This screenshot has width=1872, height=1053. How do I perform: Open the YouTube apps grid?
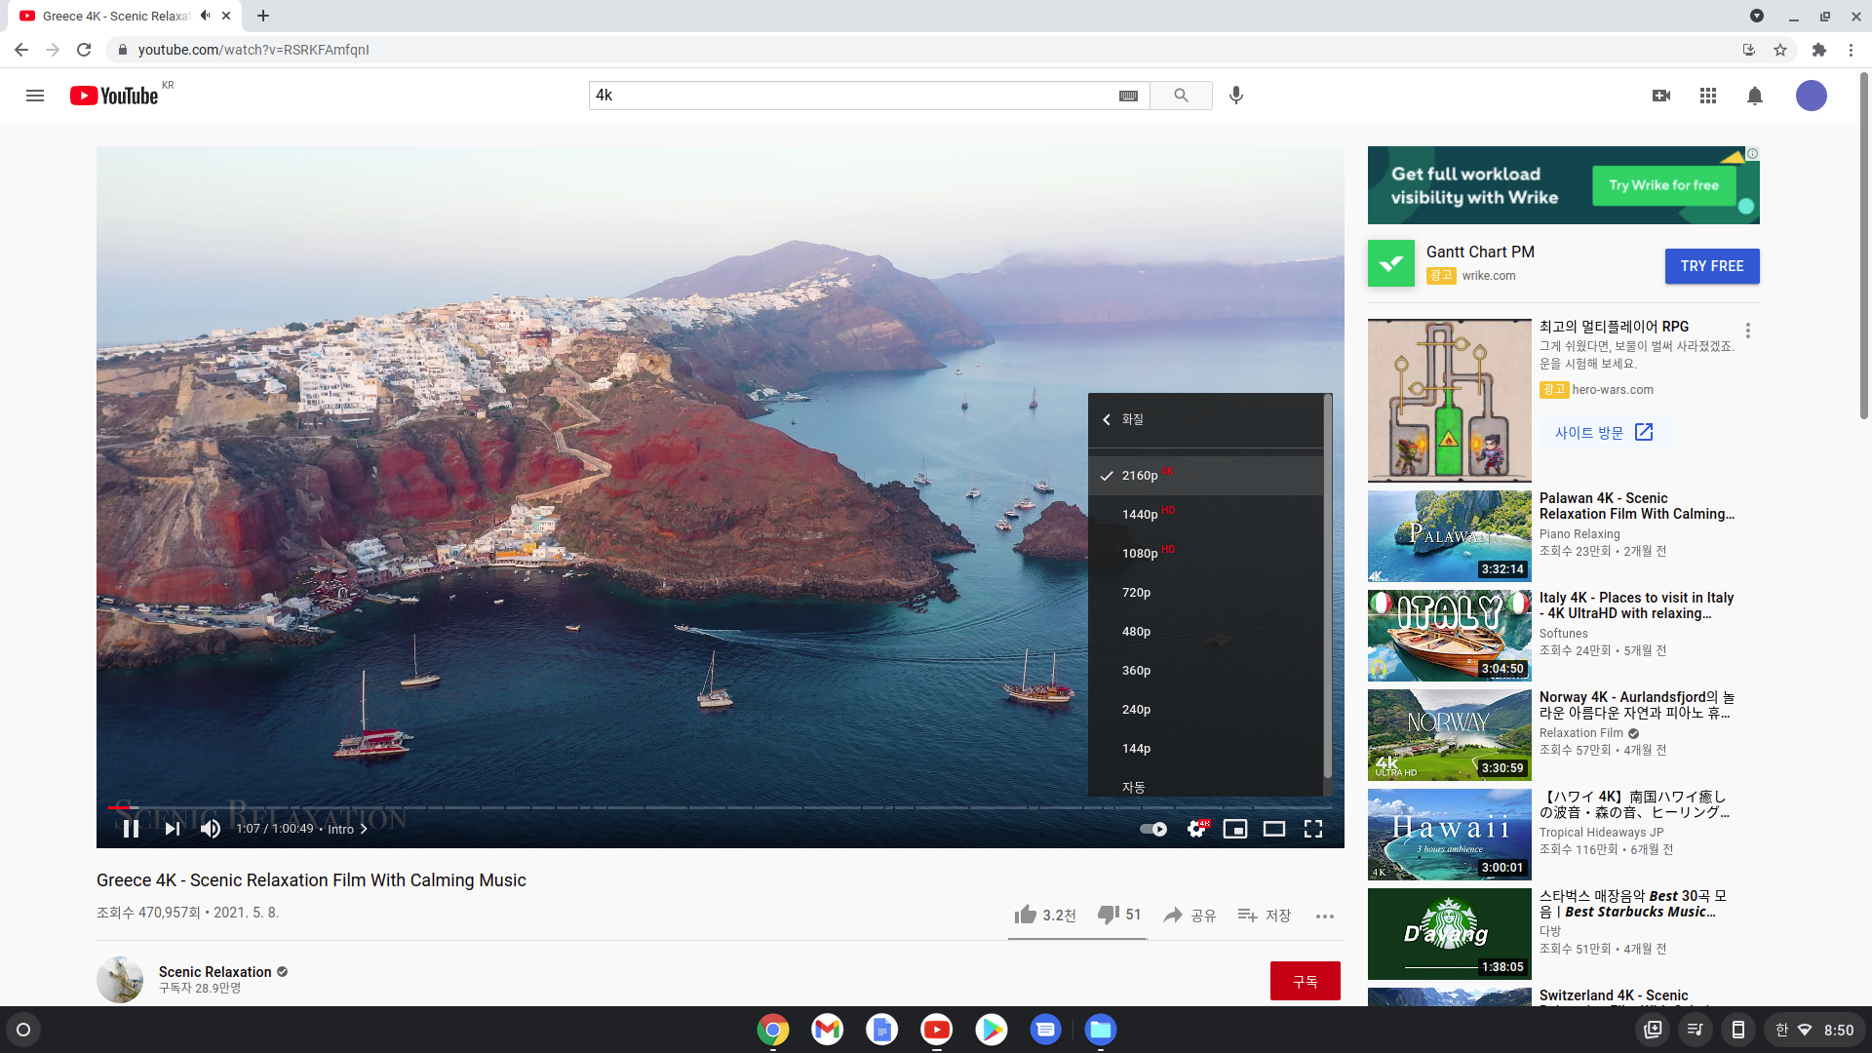tap(1708, 96)
